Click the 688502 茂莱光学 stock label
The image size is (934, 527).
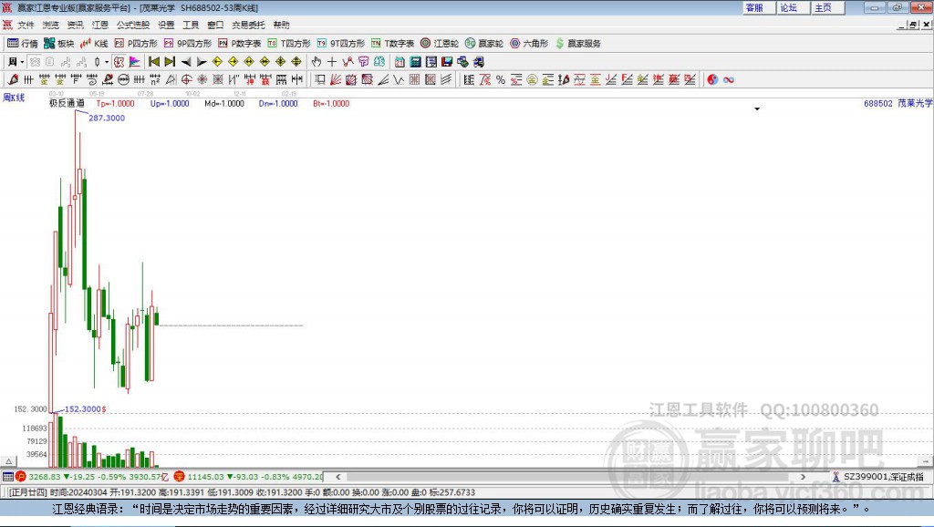(x=898, y=103)
